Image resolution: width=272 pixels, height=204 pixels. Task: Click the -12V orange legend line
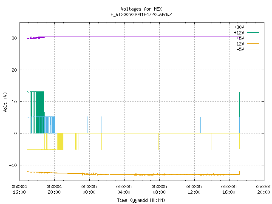click(x=253, y=43)
